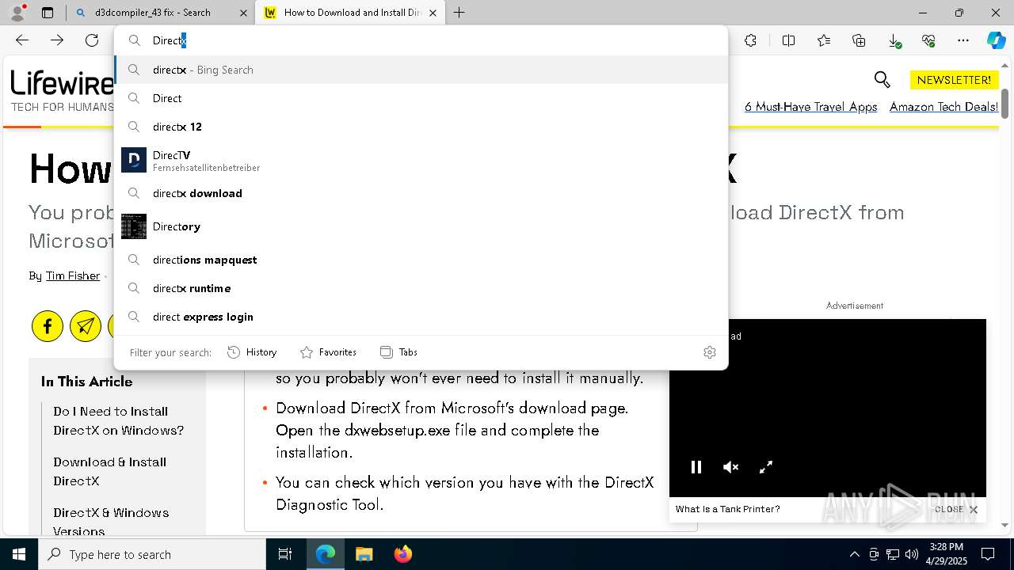Open the Favorites star toolbar icon

point(824,40)
